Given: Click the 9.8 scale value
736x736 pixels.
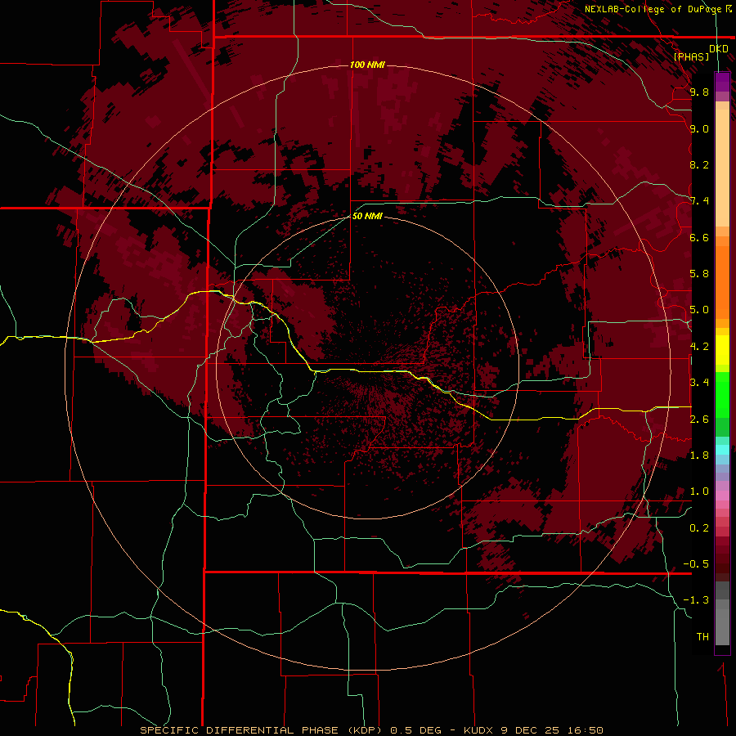Looking at the screenshot, I should pyautogui.click(x=699, y=92).
